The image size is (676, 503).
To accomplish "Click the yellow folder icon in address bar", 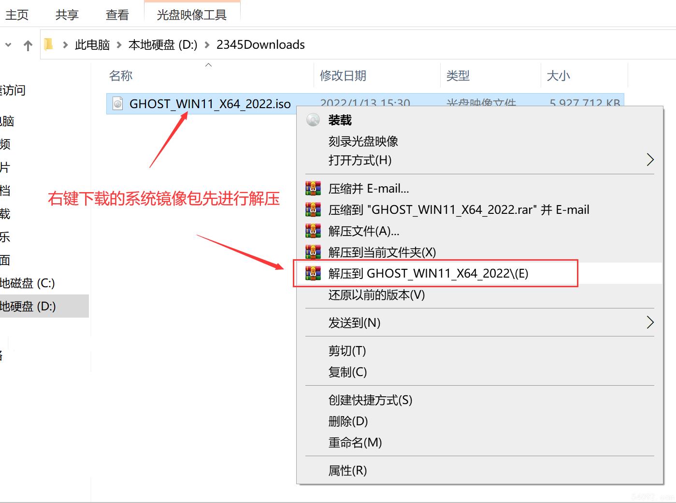I will (48, 44).
